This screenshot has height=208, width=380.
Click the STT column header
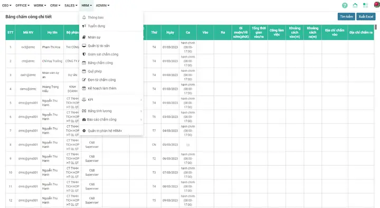click(11, 32)
